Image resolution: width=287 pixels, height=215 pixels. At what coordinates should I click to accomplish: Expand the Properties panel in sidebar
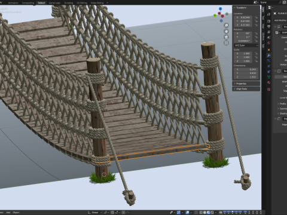(246, 84)
